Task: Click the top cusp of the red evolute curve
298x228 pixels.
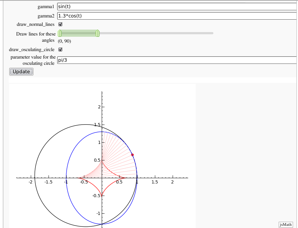Action: click(102, 160)
